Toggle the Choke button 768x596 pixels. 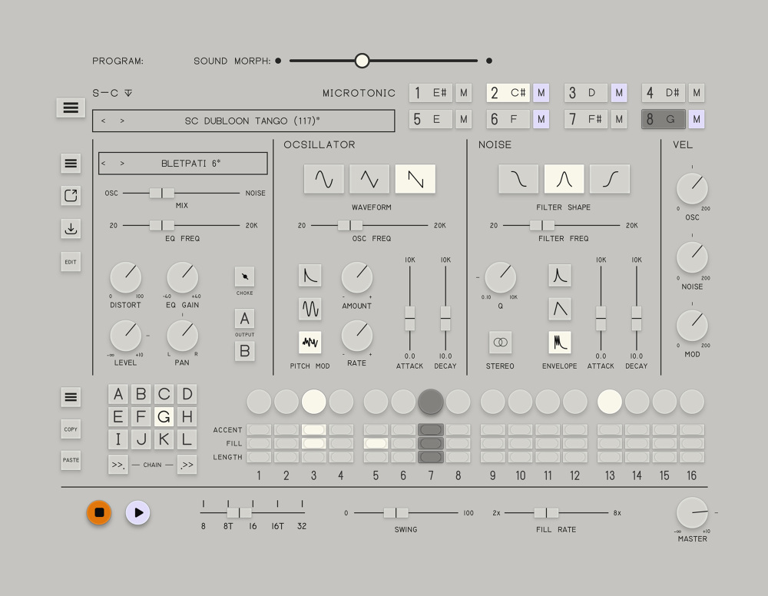click(x=244, y=276)
